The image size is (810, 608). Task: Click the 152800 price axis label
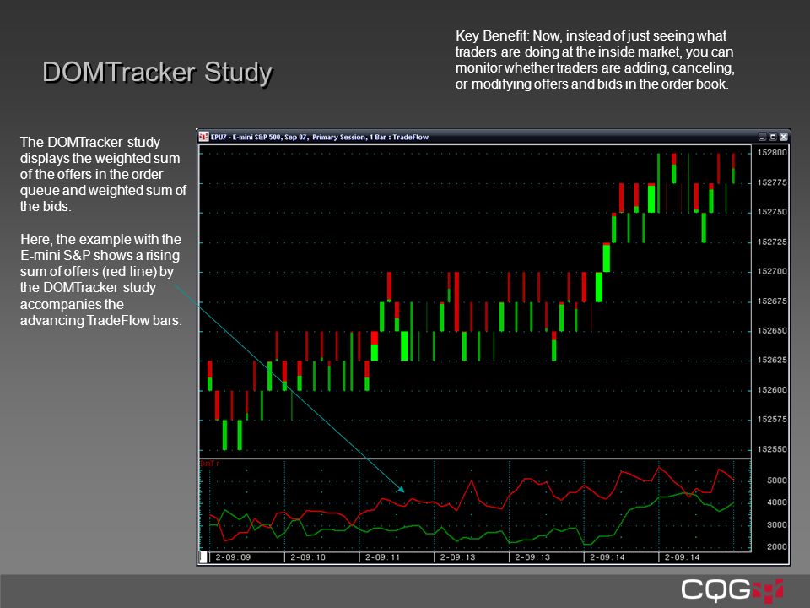click(772, 153)
